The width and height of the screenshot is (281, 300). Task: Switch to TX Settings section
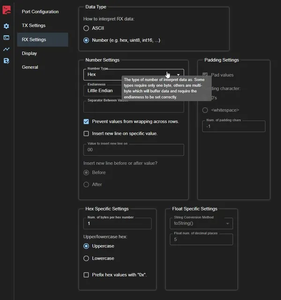click(34, 25)
